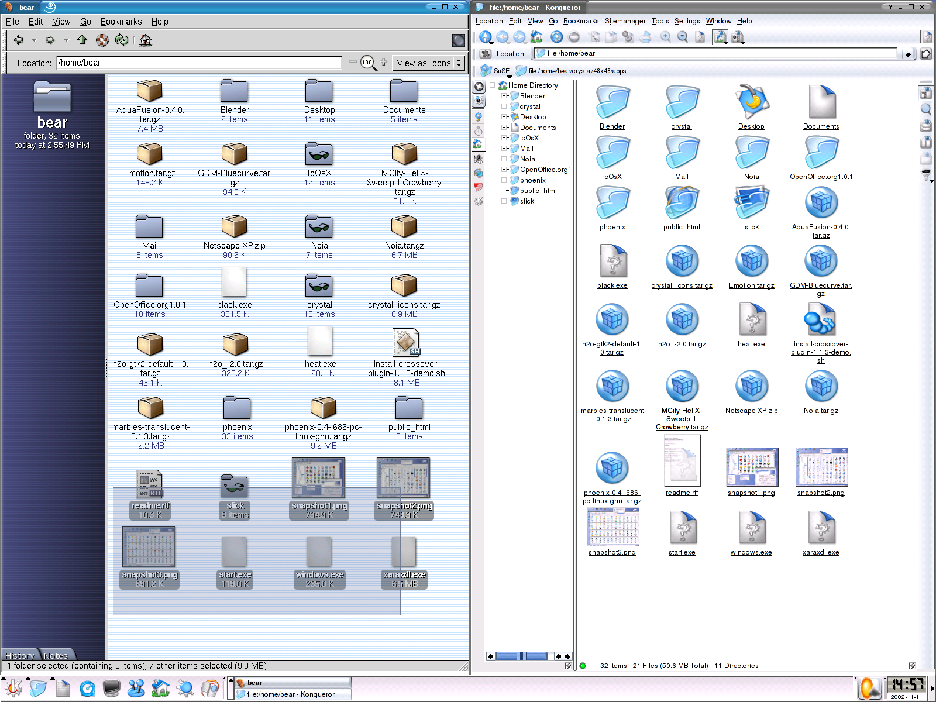Open Konqueror Tools menu
936x702 pixels.
tap(660, 21)
